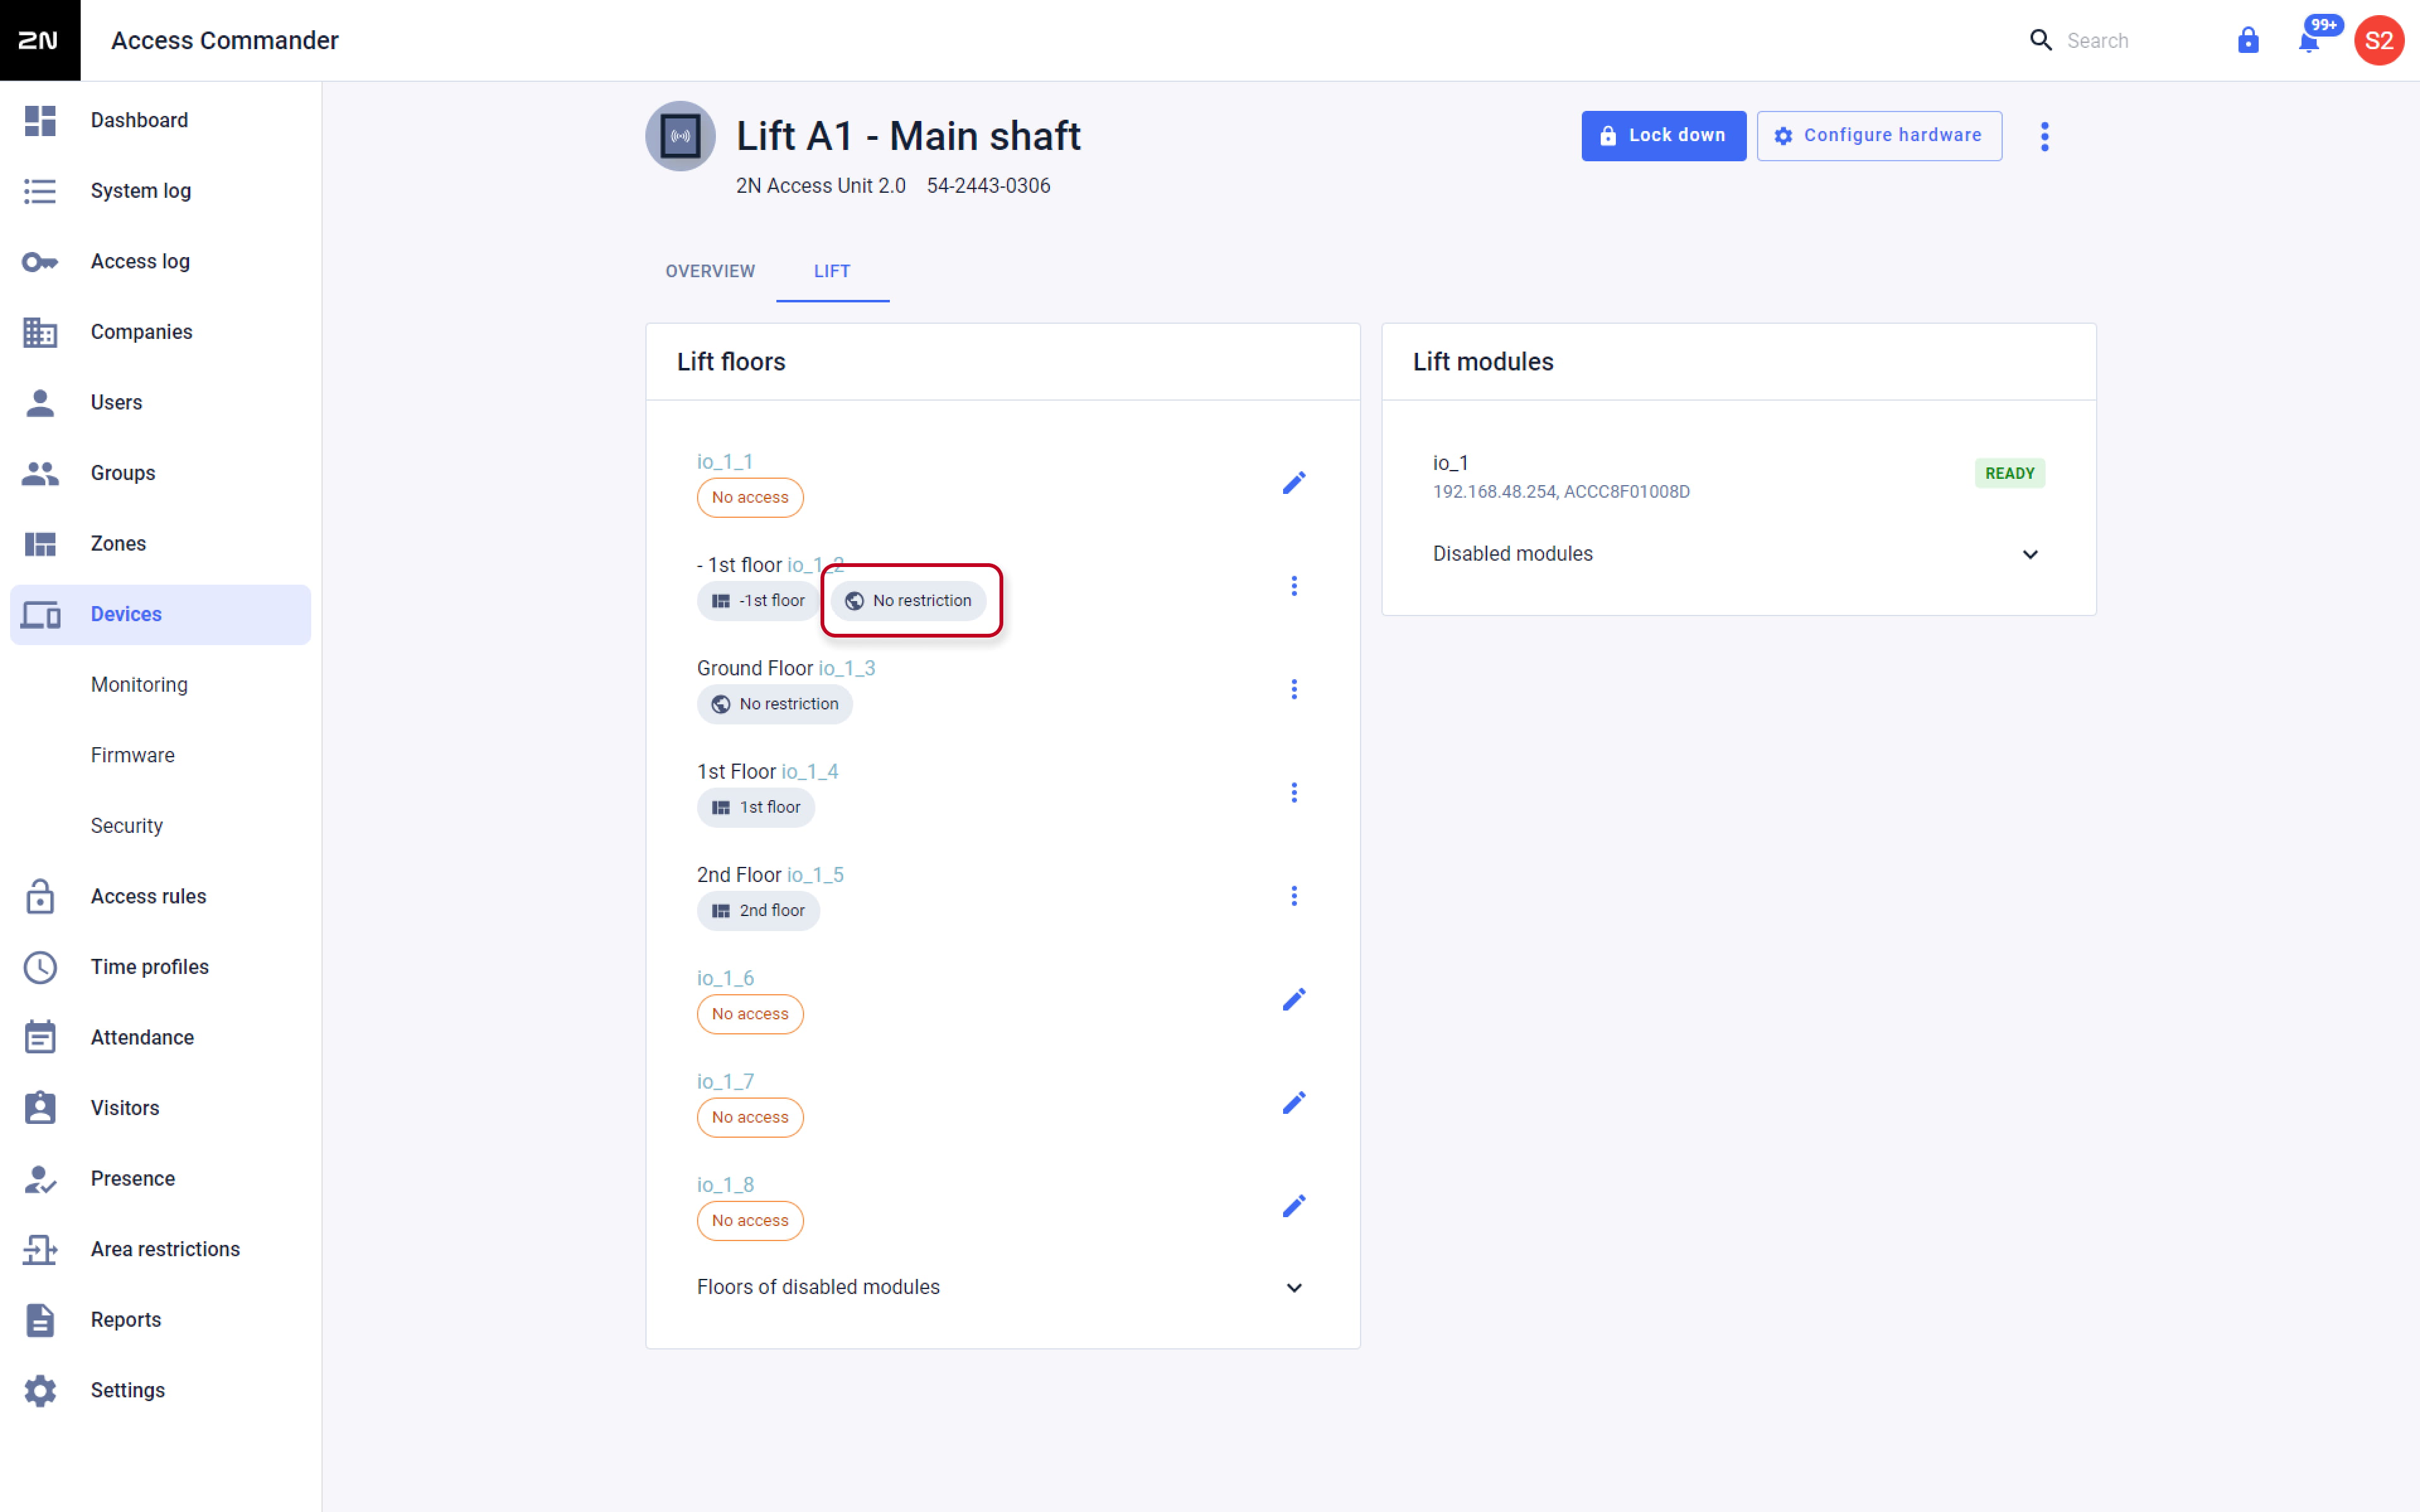The width and height of the screenshot is (2420, 1512).
Task: Click the Lock down button
Action: coord(1663,136)
